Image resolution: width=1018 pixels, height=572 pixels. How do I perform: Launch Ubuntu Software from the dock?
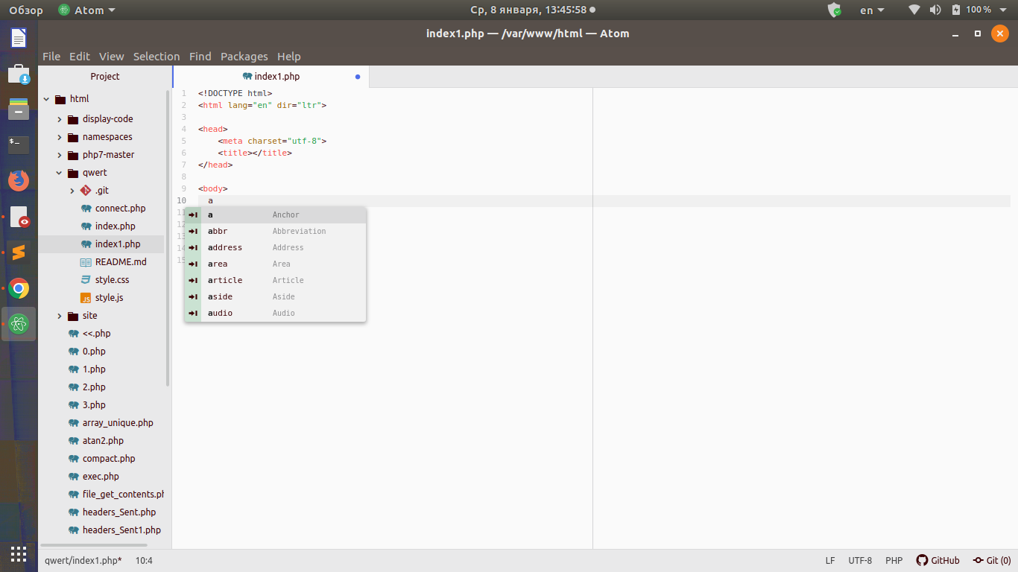pyautogui.click(x=19, y=74)
